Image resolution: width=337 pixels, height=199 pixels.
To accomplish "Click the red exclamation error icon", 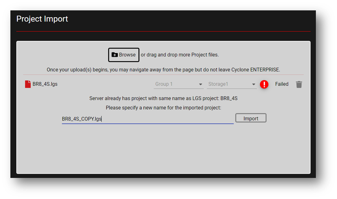I will (x=264, y=84).
